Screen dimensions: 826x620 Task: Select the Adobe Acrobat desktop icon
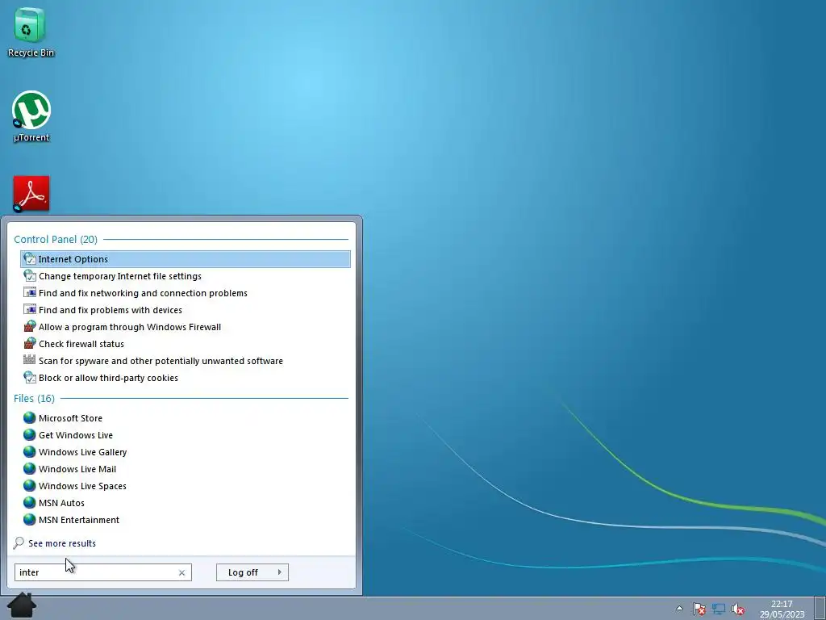[x=31, y=194]
